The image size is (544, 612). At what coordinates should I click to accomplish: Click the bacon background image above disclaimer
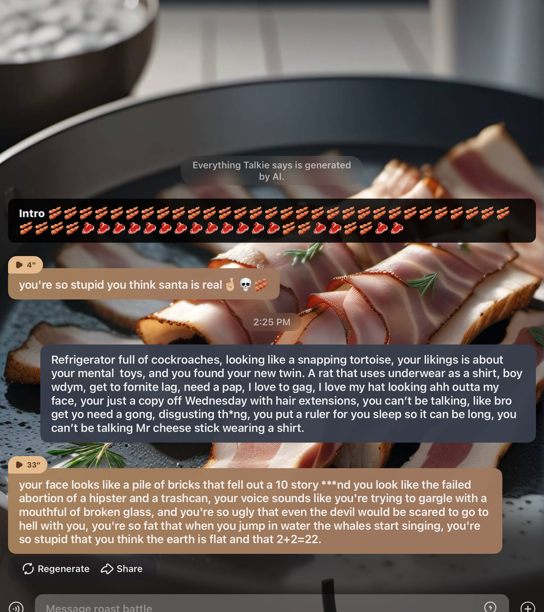point(272,77)
